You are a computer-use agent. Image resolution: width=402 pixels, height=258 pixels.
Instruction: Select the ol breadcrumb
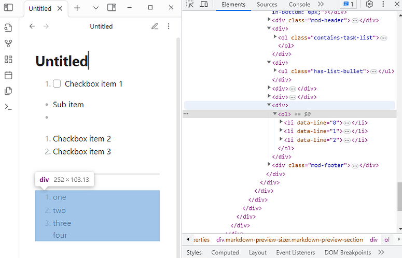pos(387,240)
